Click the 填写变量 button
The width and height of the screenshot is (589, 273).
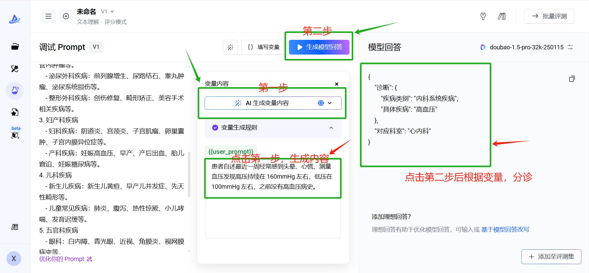[263, 47]
